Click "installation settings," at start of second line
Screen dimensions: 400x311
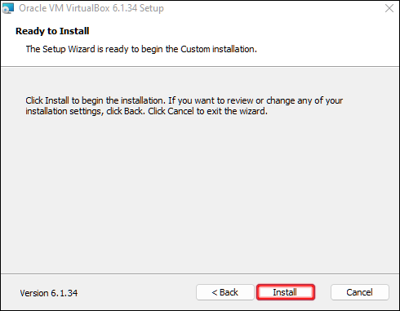click(64, 111)
